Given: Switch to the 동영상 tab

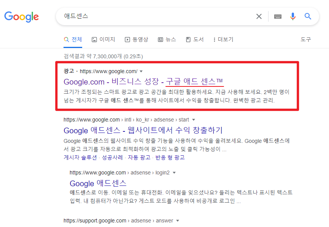Looking at the screenshot, I should click(137, 40).
